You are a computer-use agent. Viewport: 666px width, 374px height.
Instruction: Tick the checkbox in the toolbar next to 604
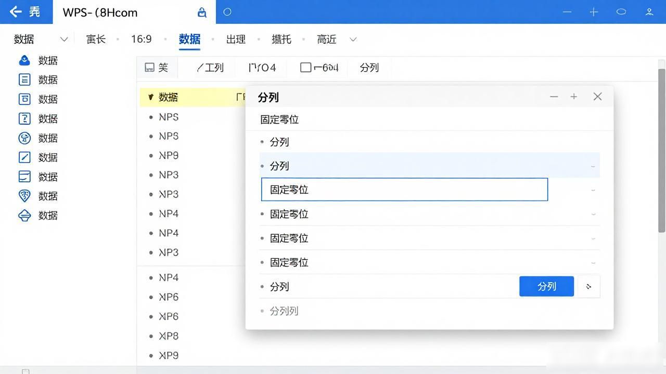pyautogui.click(x=306, y=68)
